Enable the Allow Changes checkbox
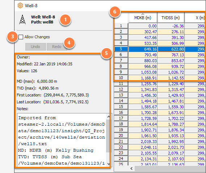This screenshot has height=173, width=206. point(21,37)
